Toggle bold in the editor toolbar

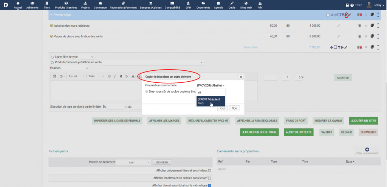coord(110,76)
